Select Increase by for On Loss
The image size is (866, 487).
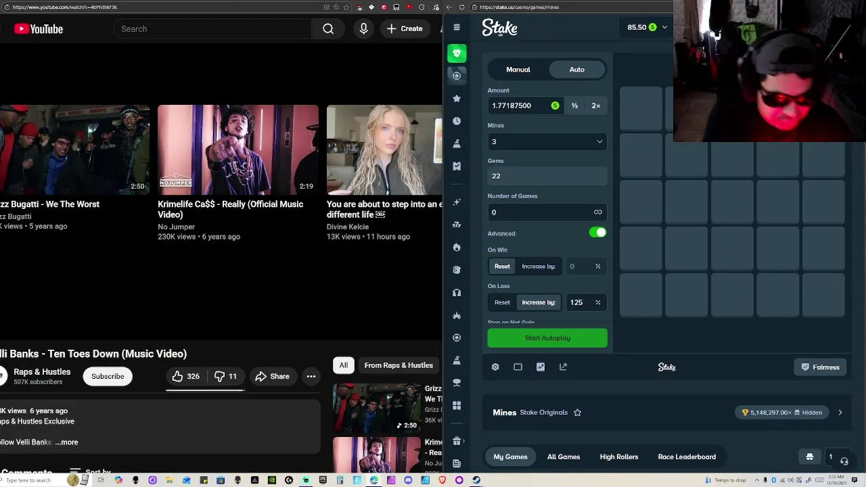pos(539,302)
